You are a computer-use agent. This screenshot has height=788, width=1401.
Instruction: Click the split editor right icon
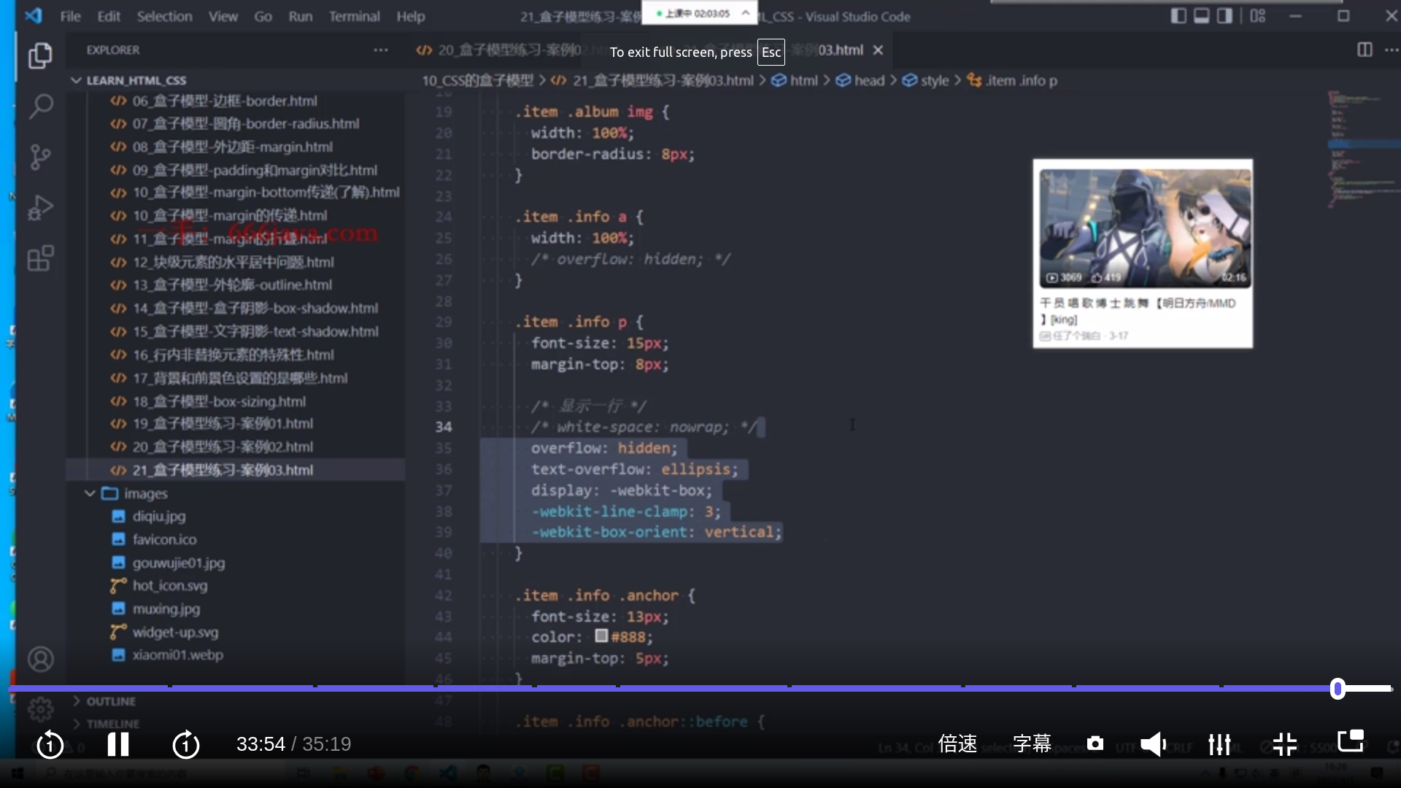tap(1365, 50)
